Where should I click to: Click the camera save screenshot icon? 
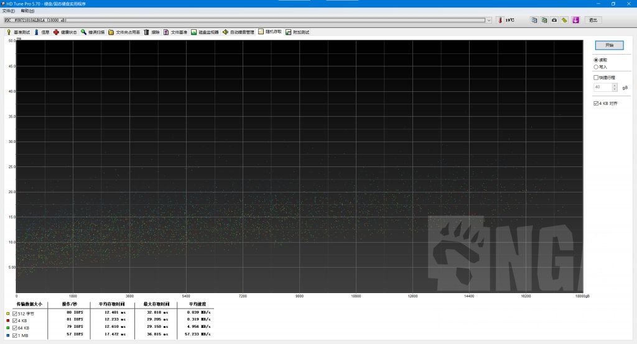(554, 20)
